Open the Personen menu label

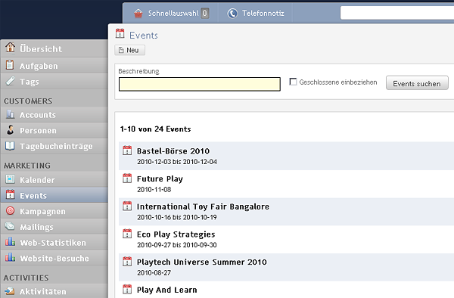39,131
